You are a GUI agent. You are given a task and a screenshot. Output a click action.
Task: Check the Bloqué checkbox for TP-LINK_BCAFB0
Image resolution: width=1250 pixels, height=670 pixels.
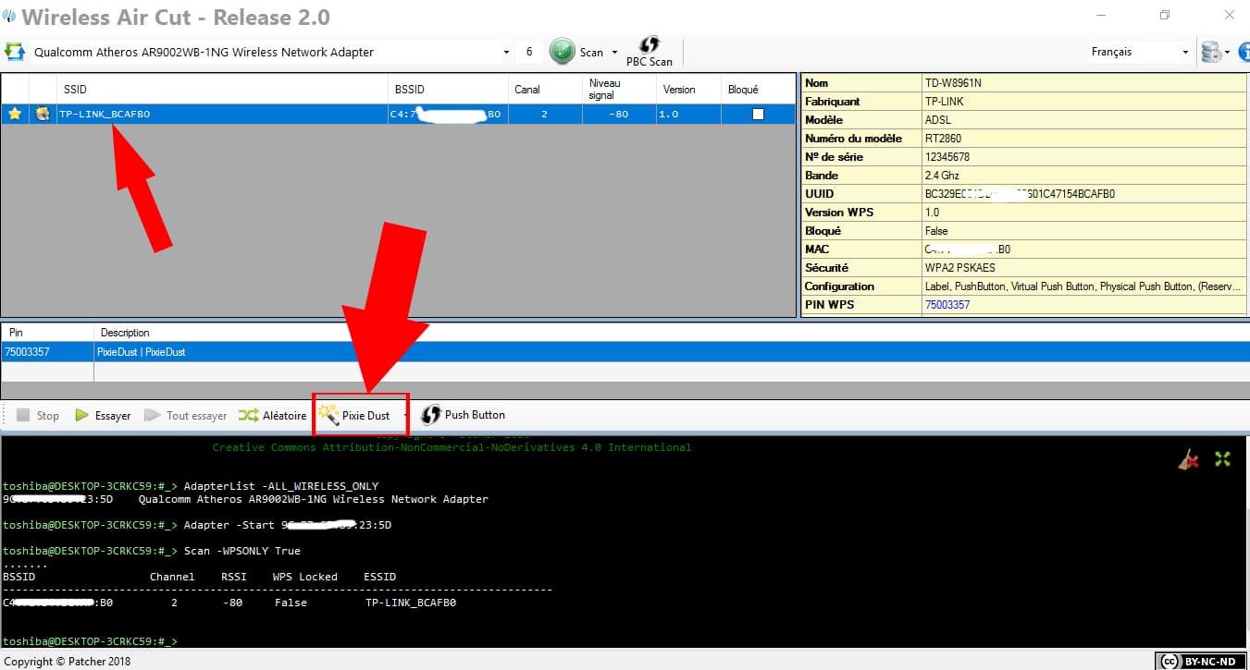click(758, 113)
